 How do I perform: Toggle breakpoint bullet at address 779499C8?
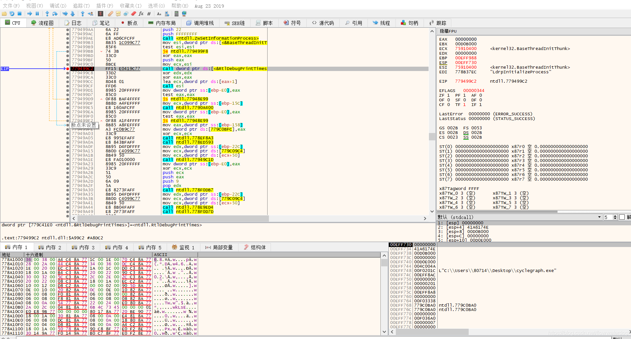[x=68, y=73]
